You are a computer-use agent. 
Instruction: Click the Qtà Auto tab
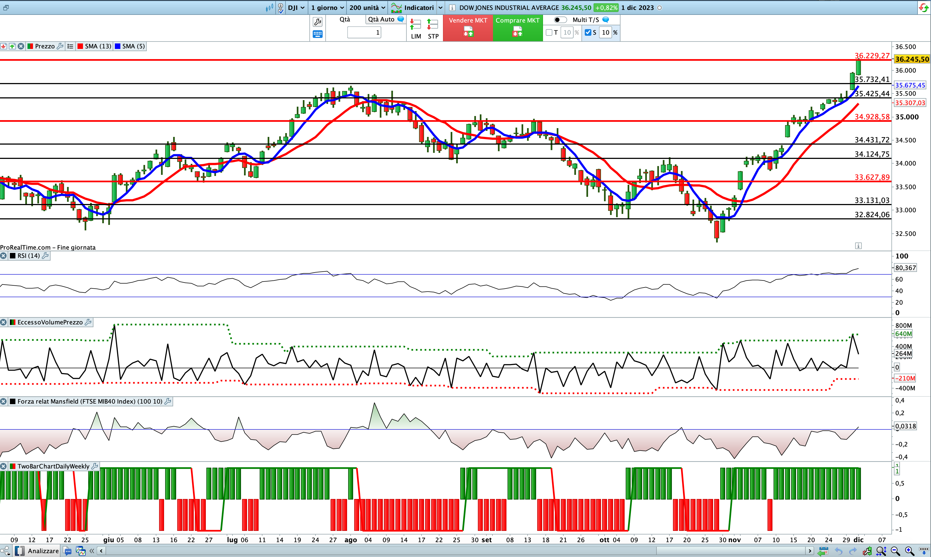(x=381, y=20)
